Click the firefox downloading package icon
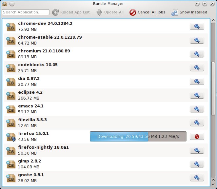The width and height of the screenshot is (217, 189). tap(11, 137)
